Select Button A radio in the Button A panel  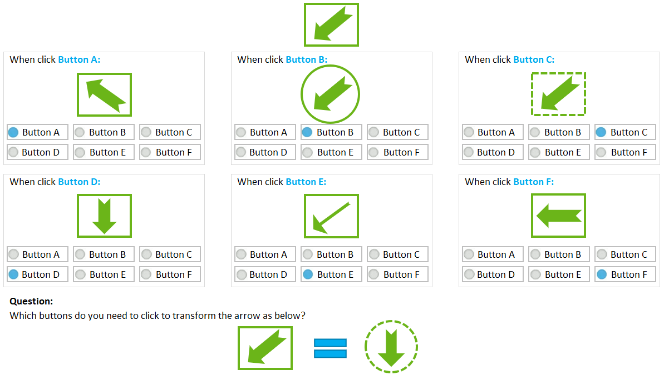[14, 132]
